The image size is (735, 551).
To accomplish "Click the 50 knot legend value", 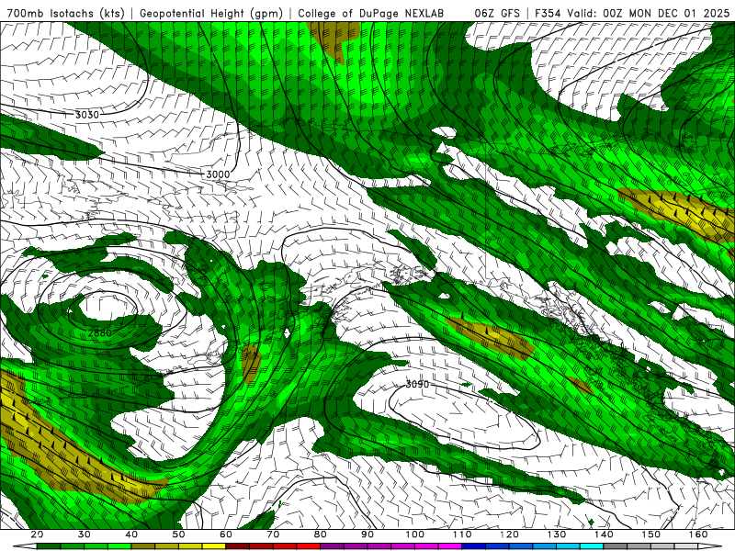I will pos(178,534).
